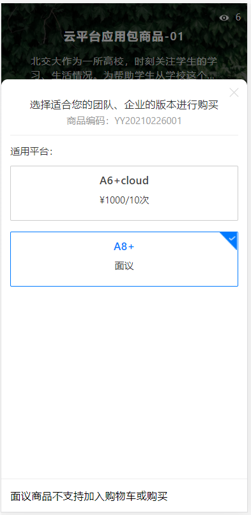Viewport: 251px width, 515px height.
Task: Select the A6+cloud platform option
Action: click(124, 193)
